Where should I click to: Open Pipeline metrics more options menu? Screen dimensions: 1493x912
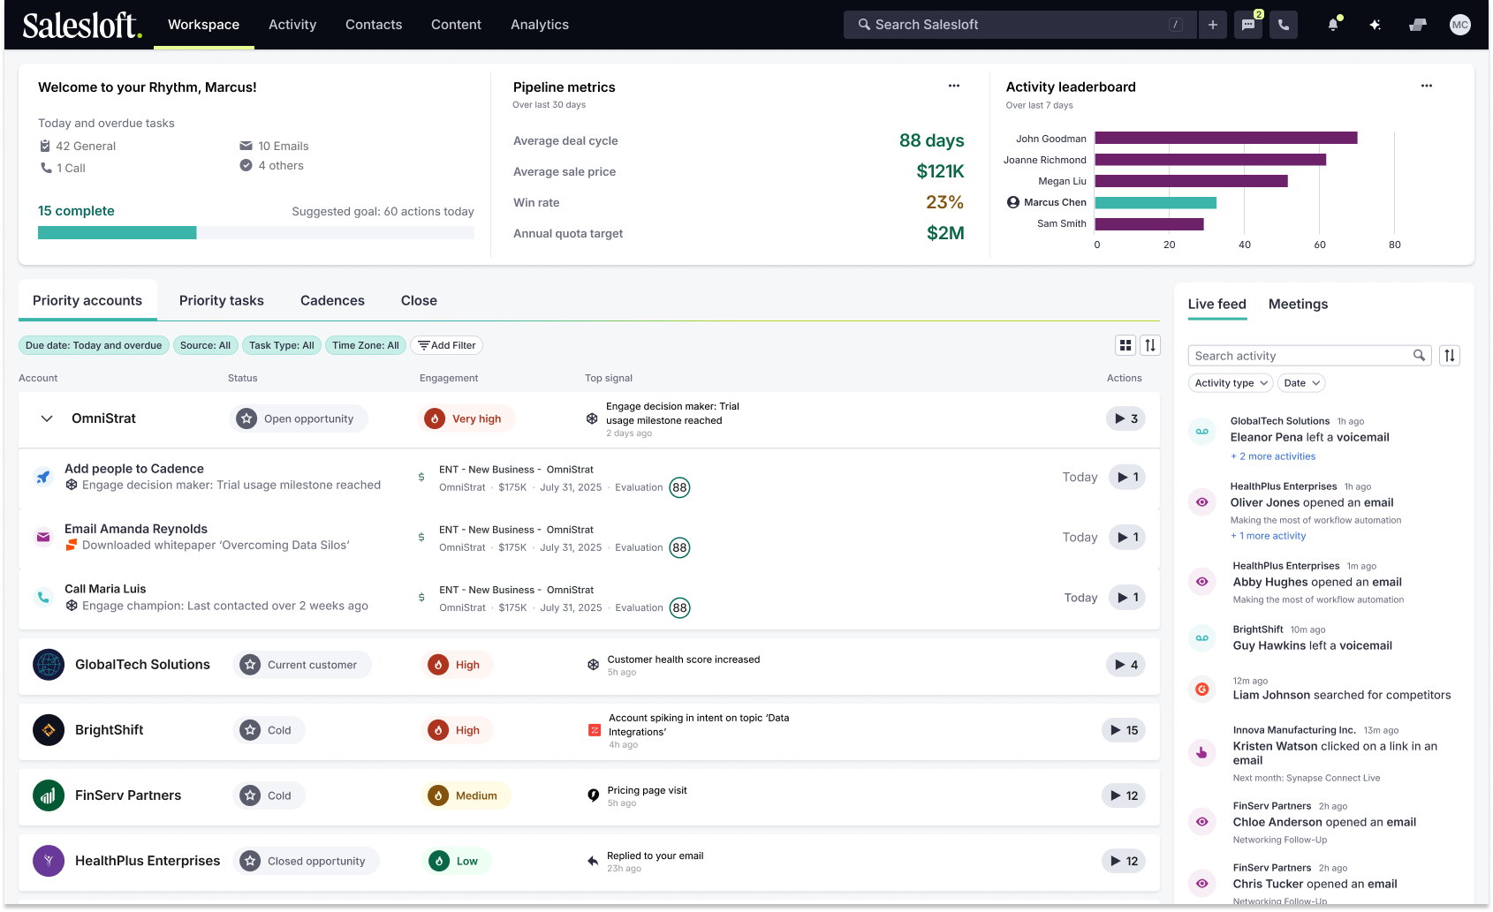[954, 86]
